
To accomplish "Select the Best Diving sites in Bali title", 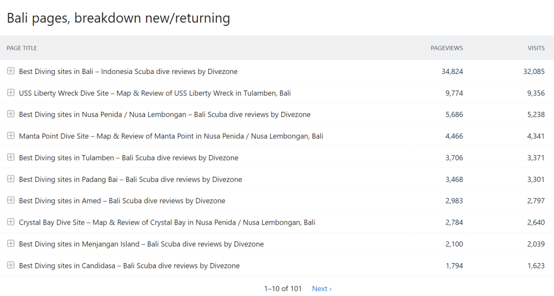I will pos(128,71).
